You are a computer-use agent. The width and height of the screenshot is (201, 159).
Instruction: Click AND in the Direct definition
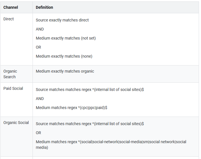click(x=40, y=29)
